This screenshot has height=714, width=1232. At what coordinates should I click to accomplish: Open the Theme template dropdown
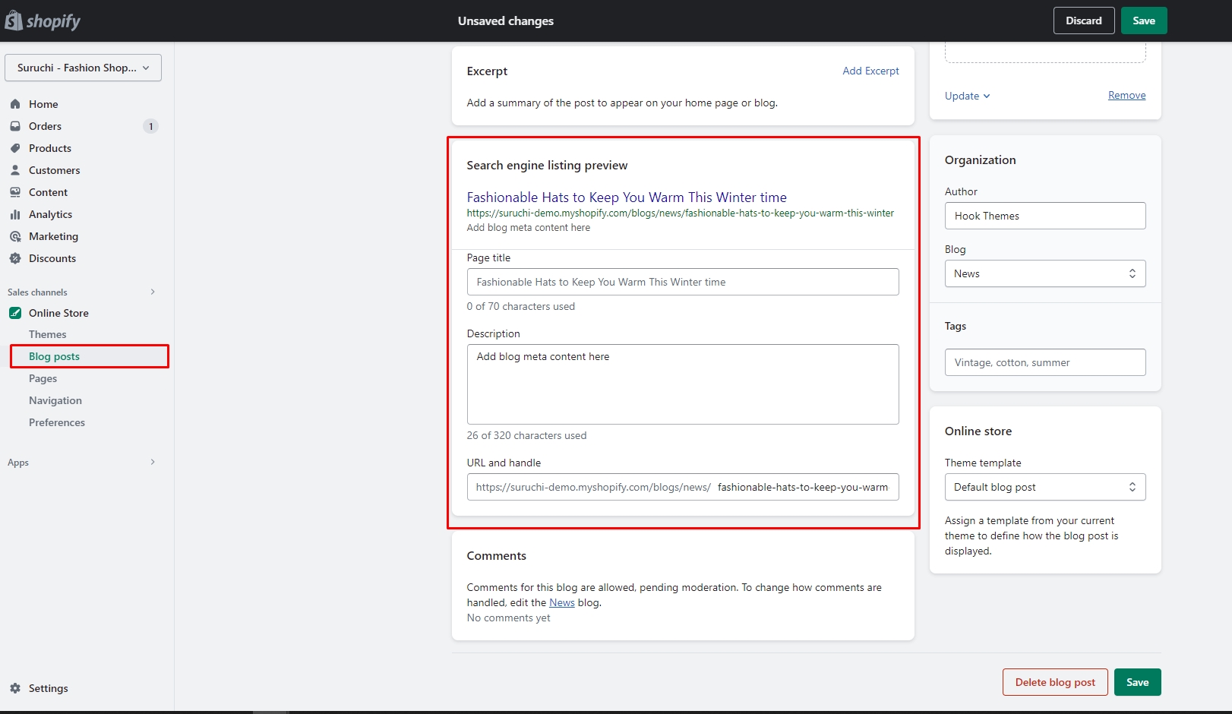tap(1044, 487)
